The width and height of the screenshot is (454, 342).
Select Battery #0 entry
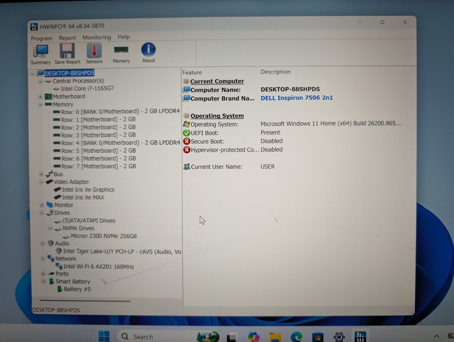(x=77, y=289)
